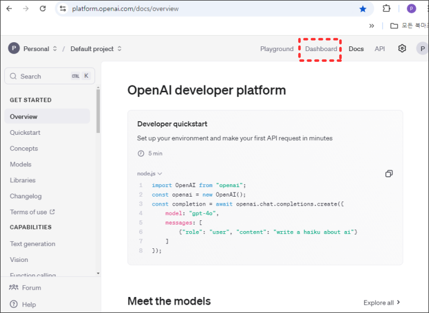
Task: Reload the page with the refresh icon
Action: (43, 9)
